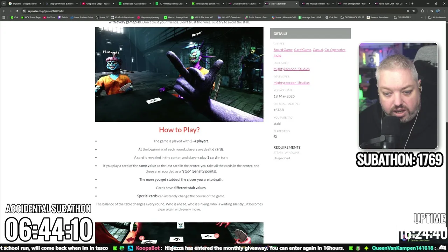Expand the 3D PRINTERS bookmark folder

coord(403,17)
